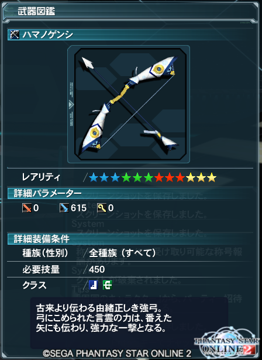Select the 武器図鑑 title bar
Image resolution: width=262 pixels, height=360 pixels.
(131, 12)
